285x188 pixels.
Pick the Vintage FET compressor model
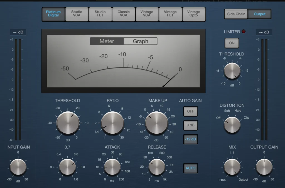(x=170, y=14)
